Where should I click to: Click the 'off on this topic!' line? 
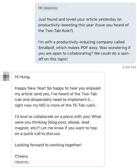[x=53, y=59]
